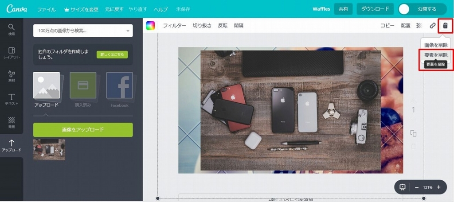This screenshot has width=454, height=202.
Task: Click the 詳しくはこちら button
Action: click(x=112, y=54)
